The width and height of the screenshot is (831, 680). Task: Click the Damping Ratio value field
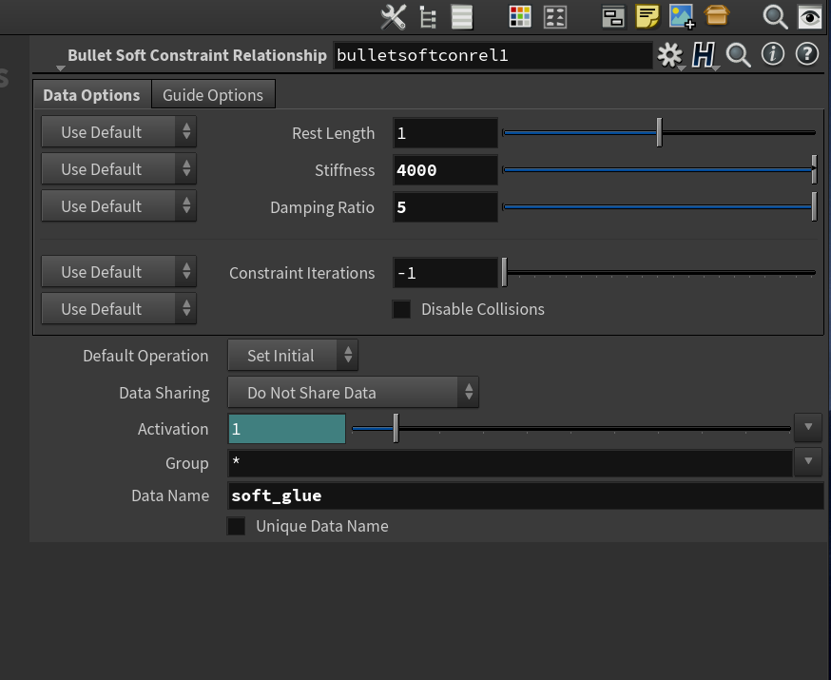(445, 207)
